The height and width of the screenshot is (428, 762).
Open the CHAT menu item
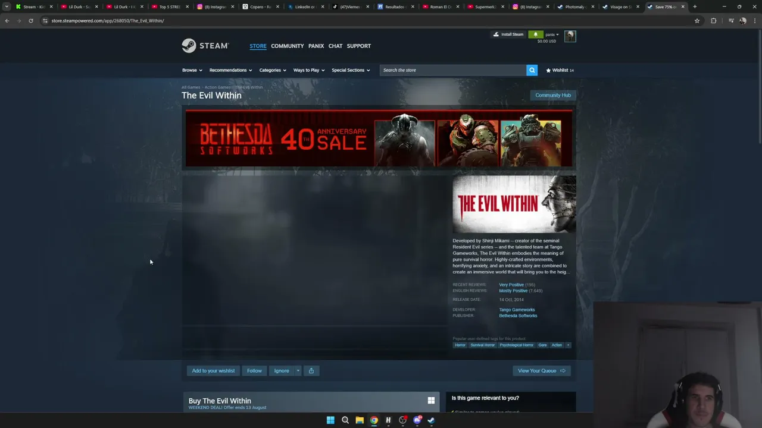pos(335,46)
